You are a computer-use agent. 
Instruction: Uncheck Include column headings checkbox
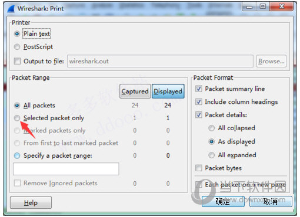point(199,102)
